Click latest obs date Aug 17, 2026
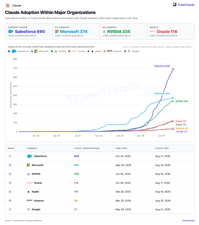The height and width of the screenshot is (225, 199). [163, 183]
